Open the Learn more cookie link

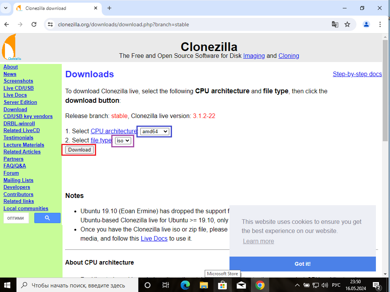(x=259, y=241)
